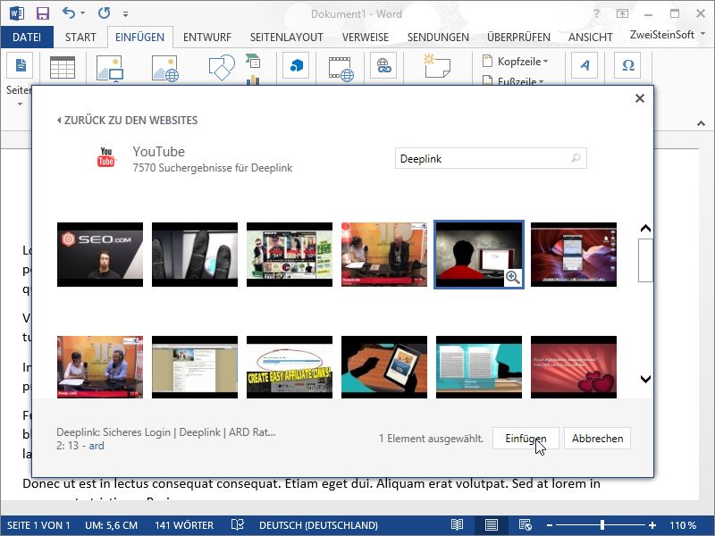Change language DEUTSCH (DEUTSCHLAND)
Image resolution: width=715 pixels, height=536 pixels.
pyautogui.click(x=318, y=525)
